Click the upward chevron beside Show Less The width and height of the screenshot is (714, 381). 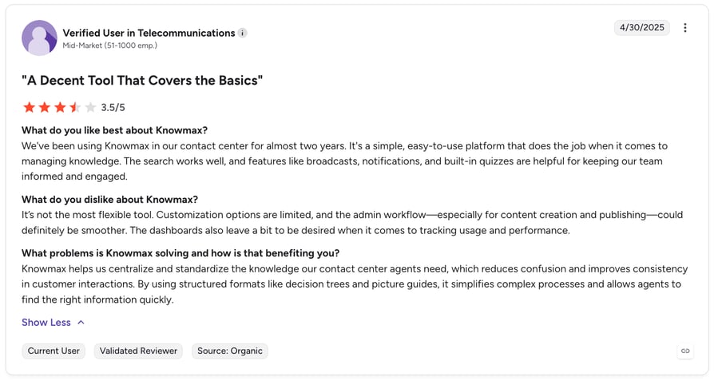point(81,322)
